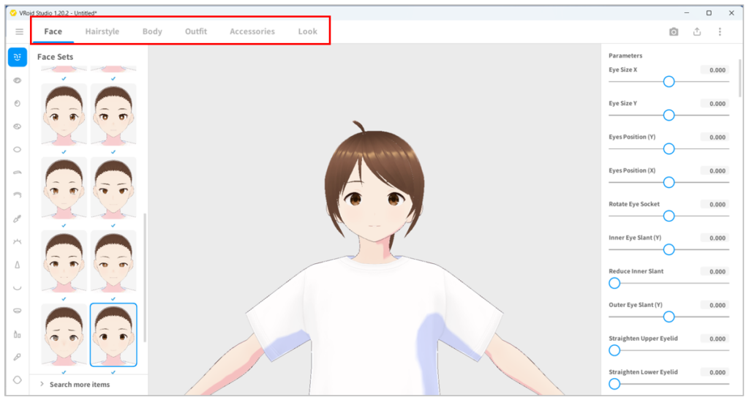Open the Accessories tab
Viewport: 749px width, 400px height.
252,31
